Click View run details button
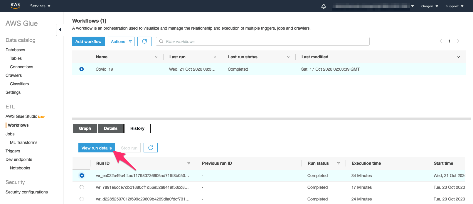Image resolution: width=473 pixels, height=204 pixels. point(97,148)
